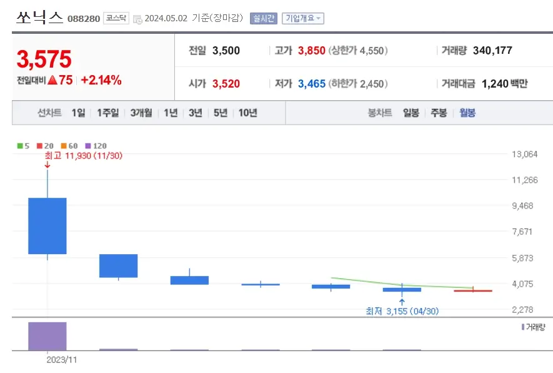Screen dimensions: 553x373
Task: Click the 코스닥 market badge
Action: 117,18
